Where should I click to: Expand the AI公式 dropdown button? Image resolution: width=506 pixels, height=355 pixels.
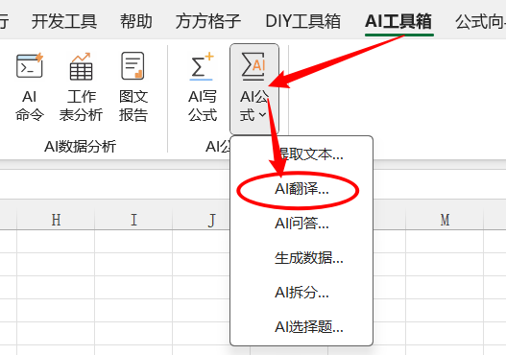click(254, 88)
